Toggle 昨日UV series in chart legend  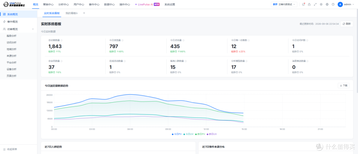pyautogui.click(x=212, y=134)
